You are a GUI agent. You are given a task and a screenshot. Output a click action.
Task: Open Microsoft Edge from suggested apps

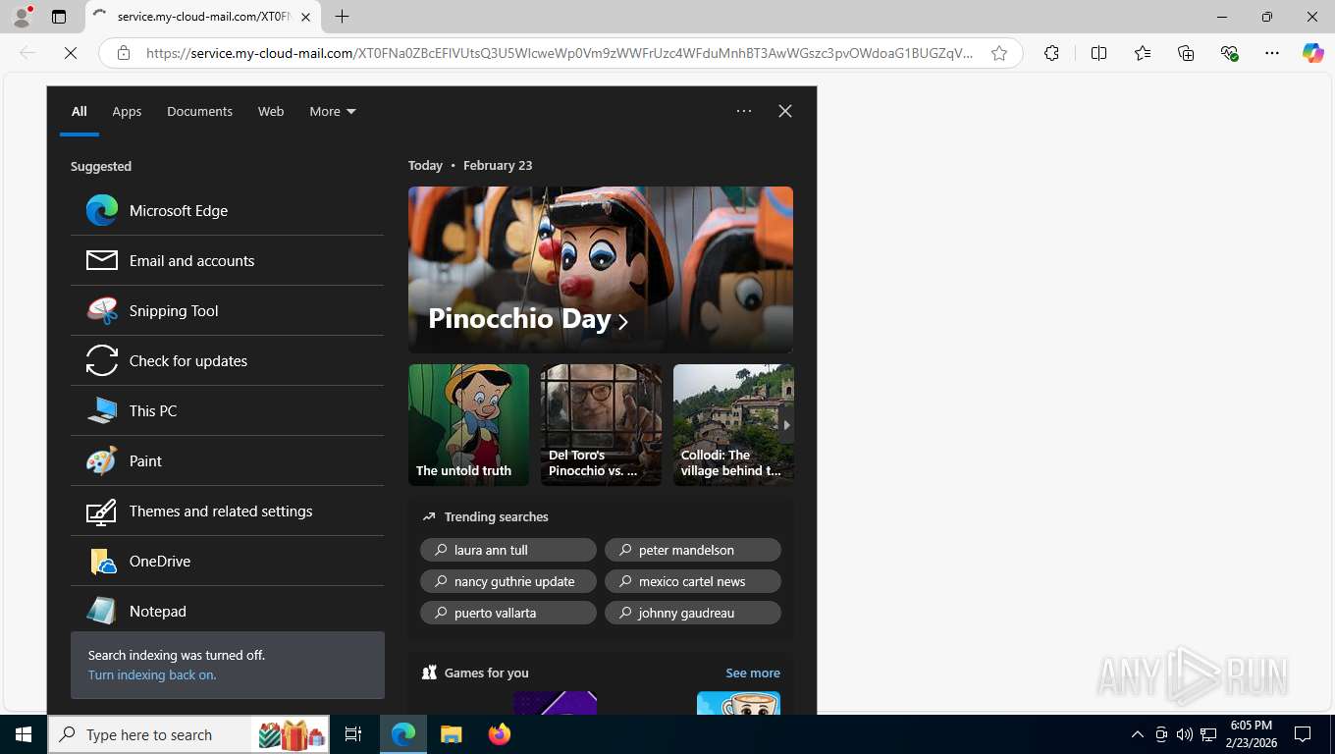click(x=227, y=210)
